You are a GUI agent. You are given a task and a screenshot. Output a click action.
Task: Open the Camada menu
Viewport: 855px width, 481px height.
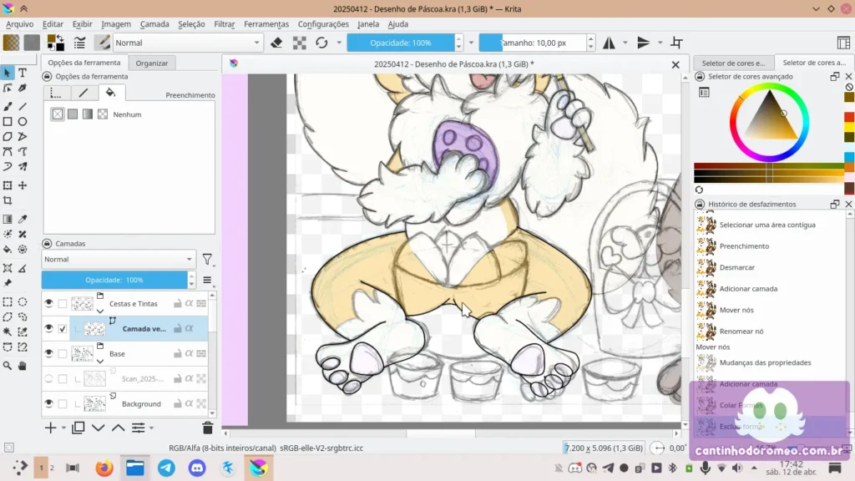pyautogui.click(x=154, y=24)
